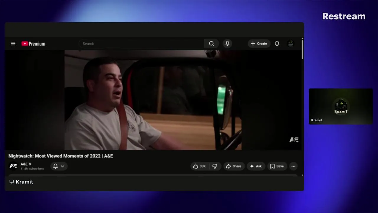Click the video player to pause
This screenshot has width=378, height=213.
click(x=153, y=100)
